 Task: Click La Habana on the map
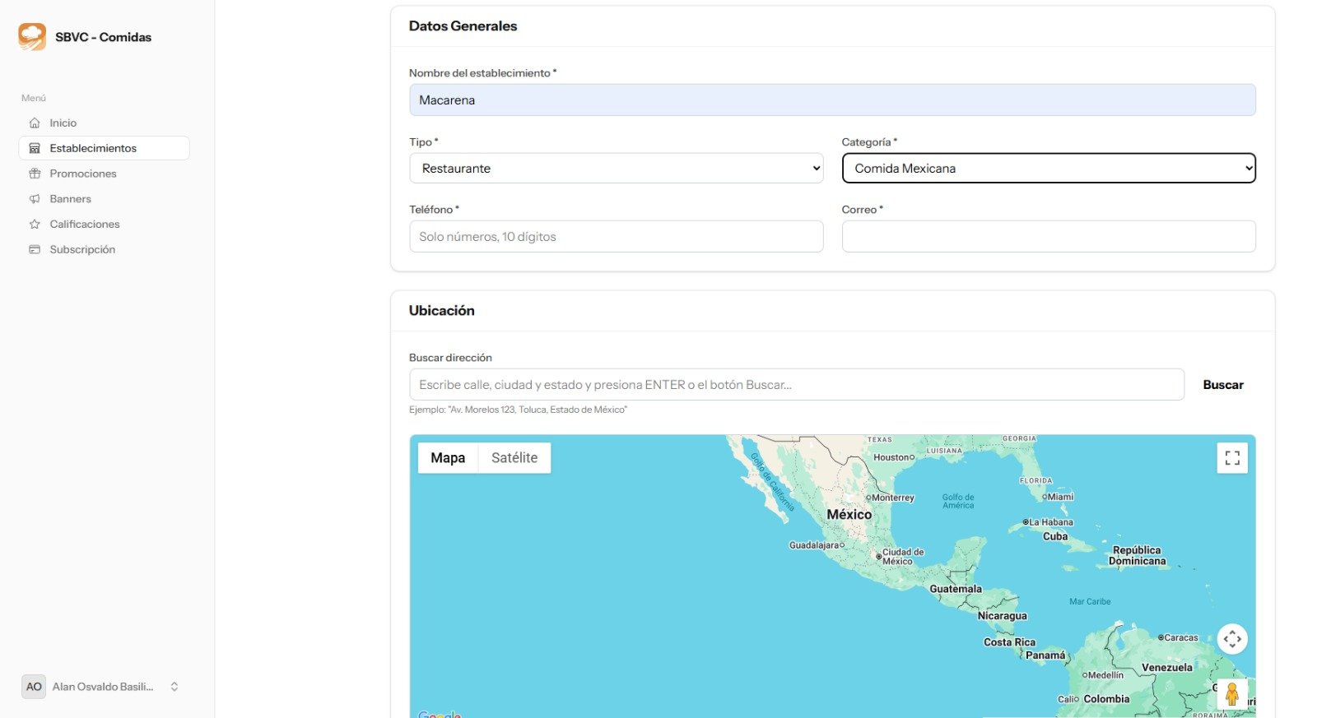tap(1049, 522)
